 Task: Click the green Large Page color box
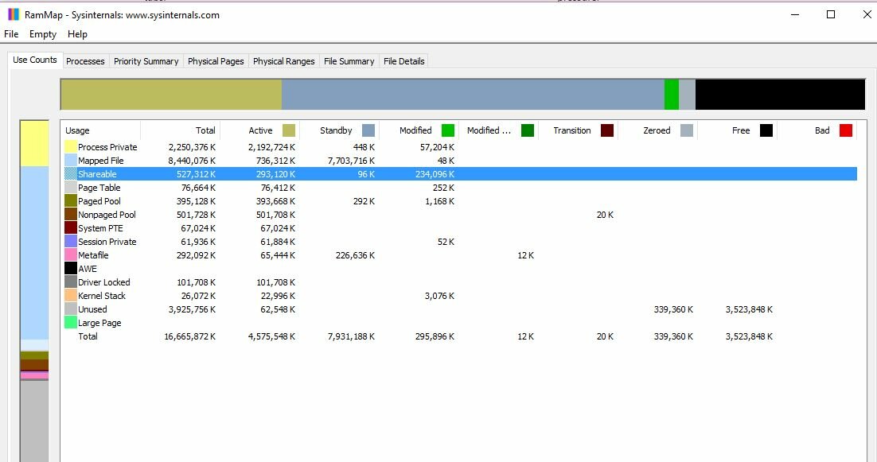pos(70,323)
